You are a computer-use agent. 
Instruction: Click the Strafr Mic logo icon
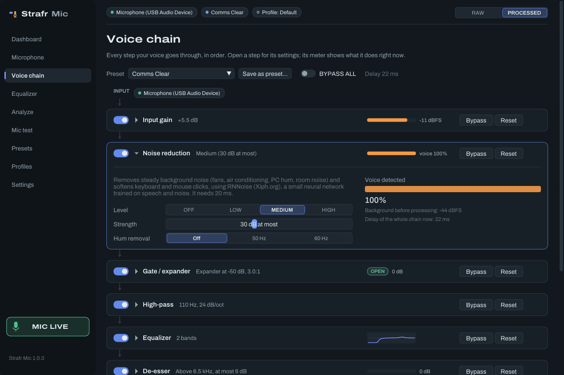coord(13,14)
